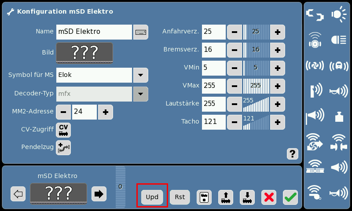Decrease MM2-Adresse with minus button
This screenshot has height=211, width=352.
[63, 112]
